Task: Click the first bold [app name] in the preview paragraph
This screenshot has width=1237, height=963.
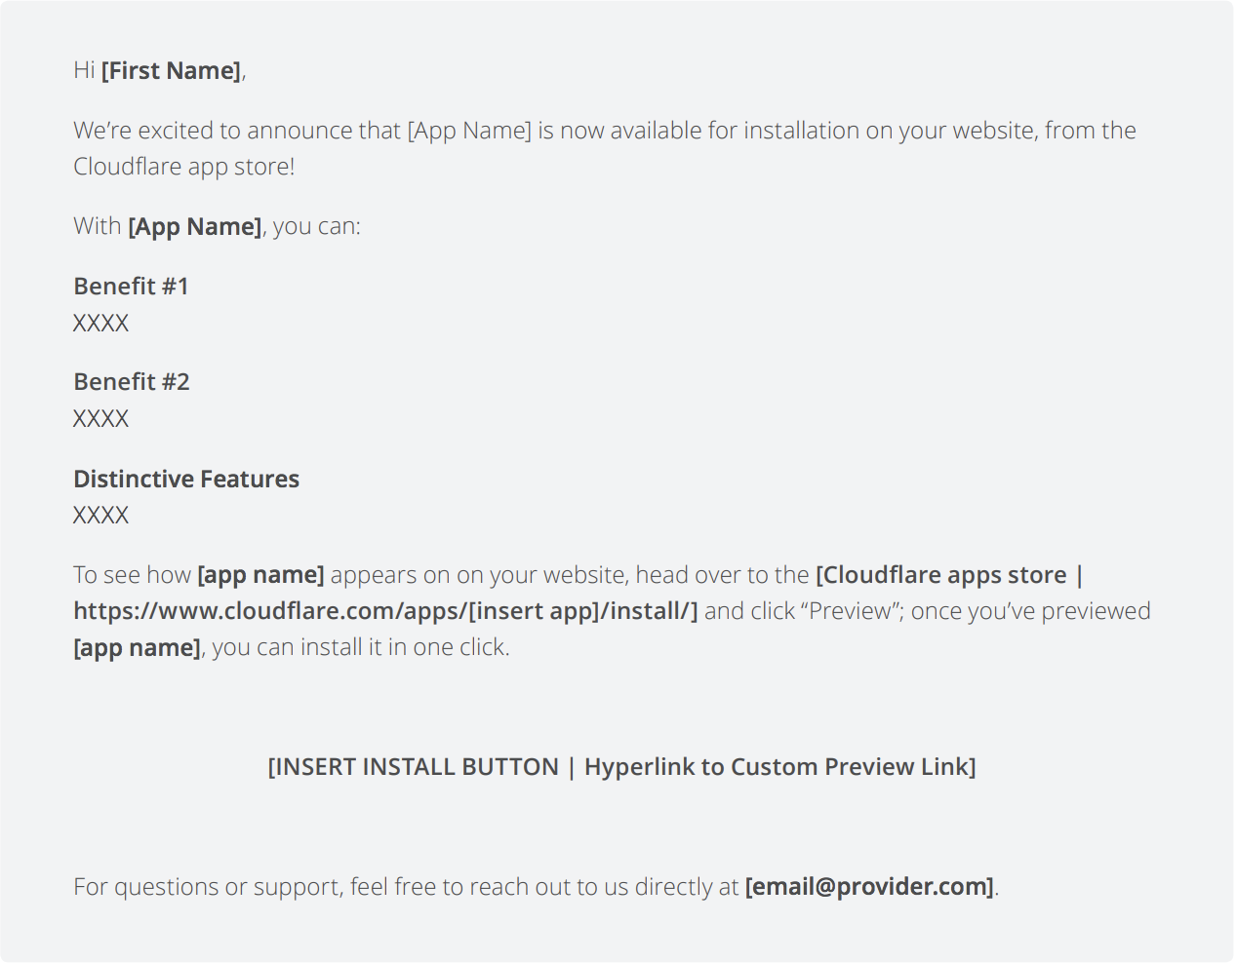Action: pos(260,576)
